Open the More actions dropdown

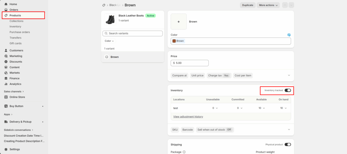268,5
